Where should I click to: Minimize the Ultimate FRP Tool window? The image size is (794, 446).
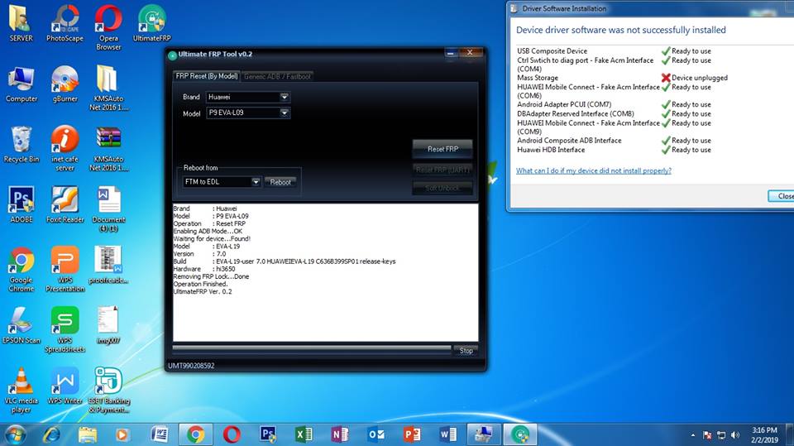pyautogui.click(x=450, y=53)
